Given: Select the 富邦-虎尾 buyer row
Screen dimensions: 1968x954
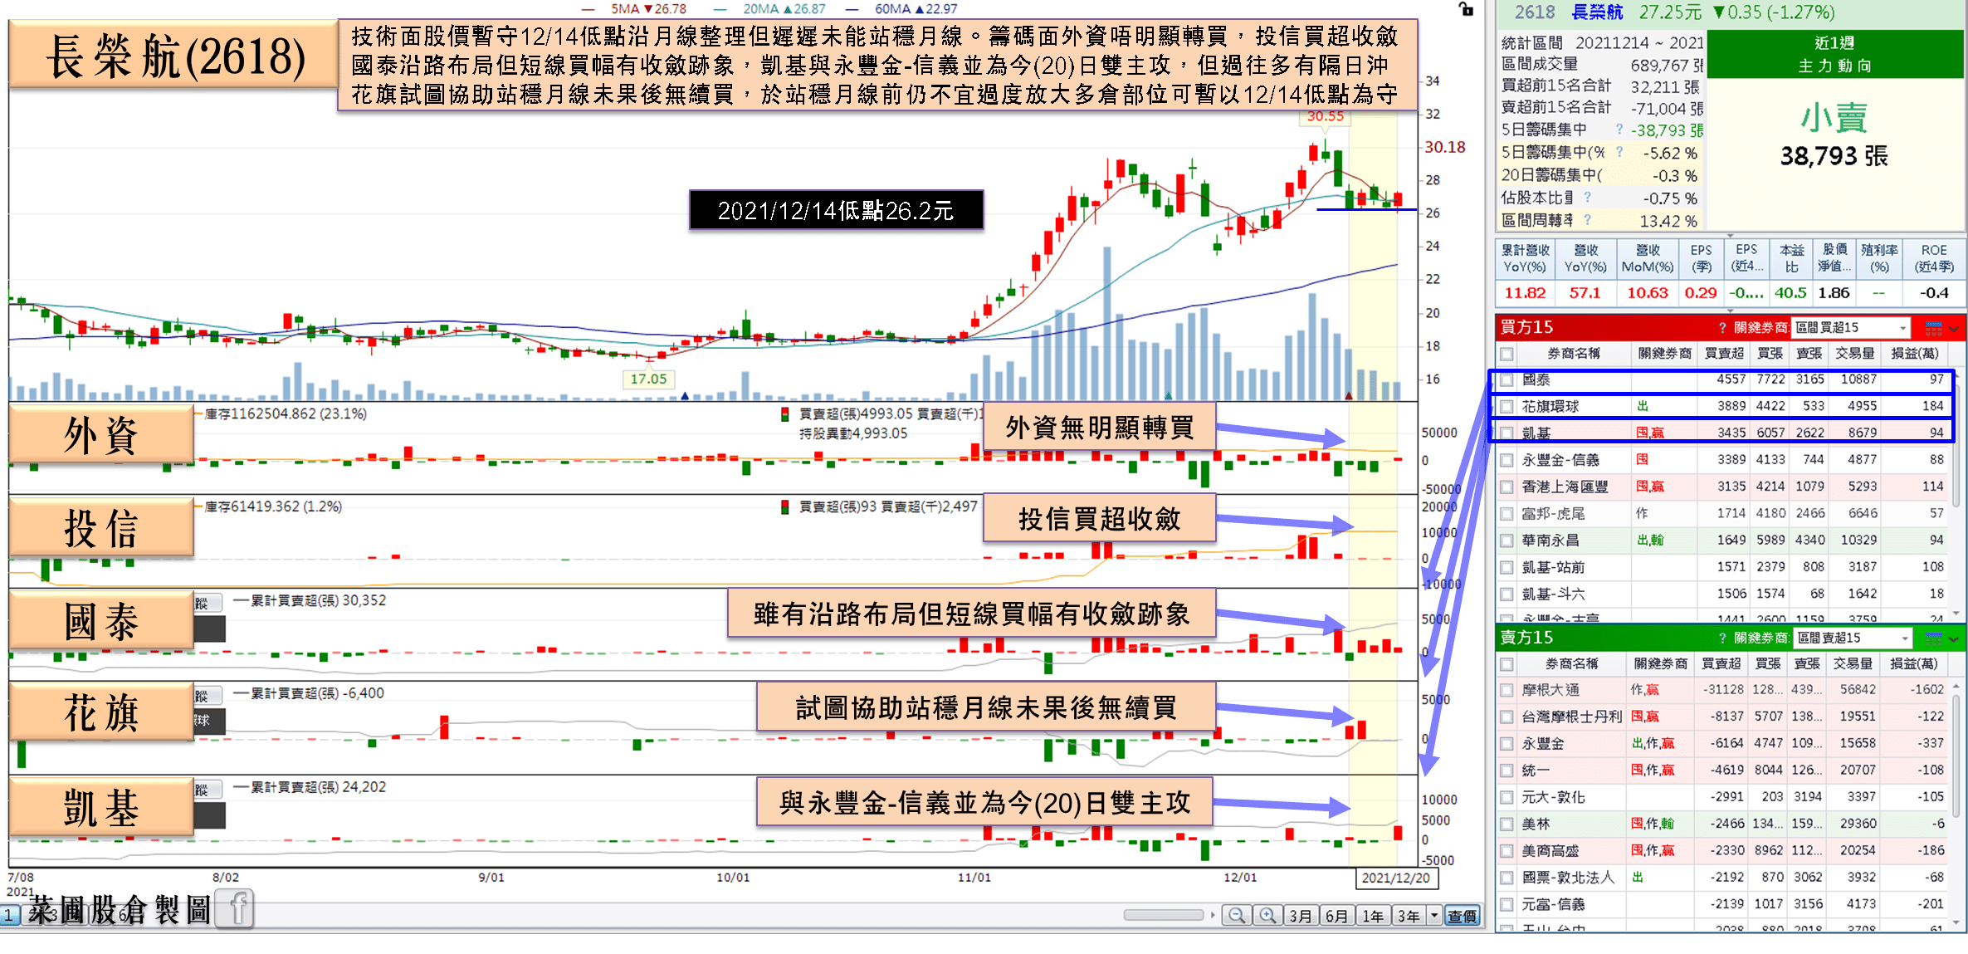Looking at the screenshot, I should pyautogui.click(x=1723, y=514).
